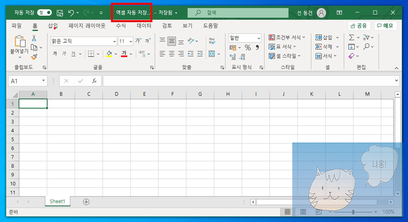Click the 붙여넣기 paste icon

click(x=20, y=41)
